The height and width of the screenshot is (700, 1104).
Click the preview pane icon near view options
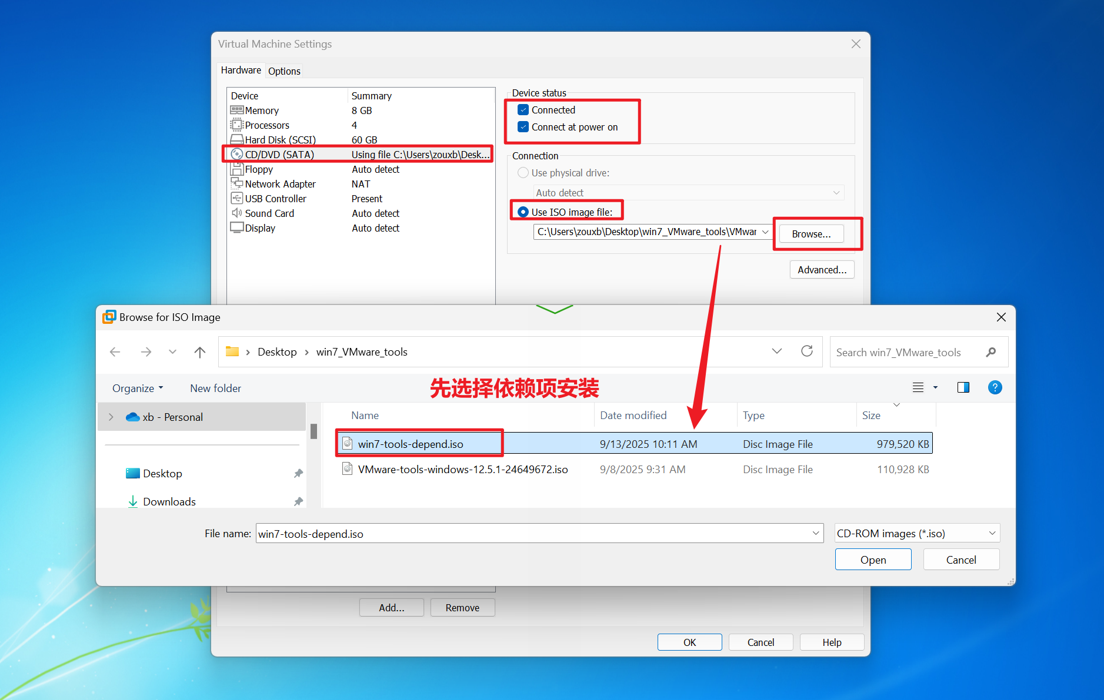click(963, 387)
